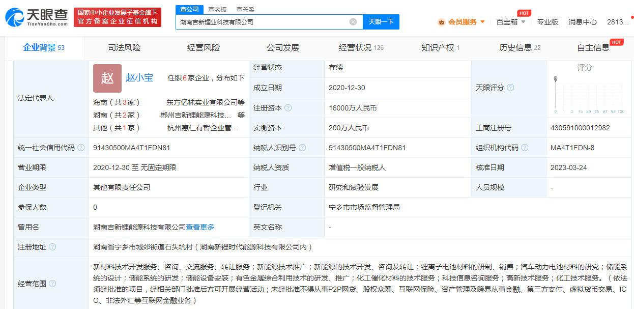The width and height of the screenshot is (634, 309).
Task: Click the TianYanCha logo
Action: (x=37, y=17)
